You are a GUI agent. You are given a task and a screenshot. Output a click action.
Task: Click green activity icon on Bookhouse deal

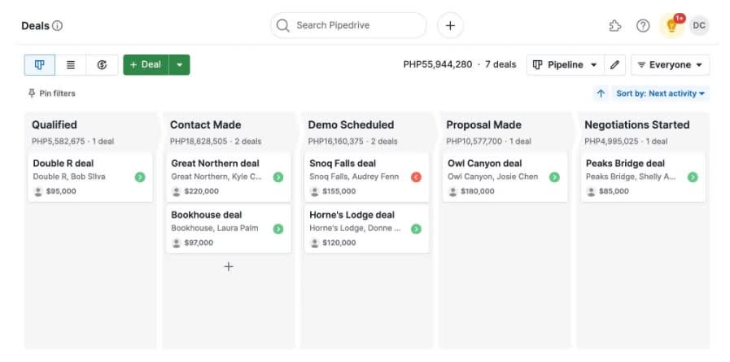[278, 229]
